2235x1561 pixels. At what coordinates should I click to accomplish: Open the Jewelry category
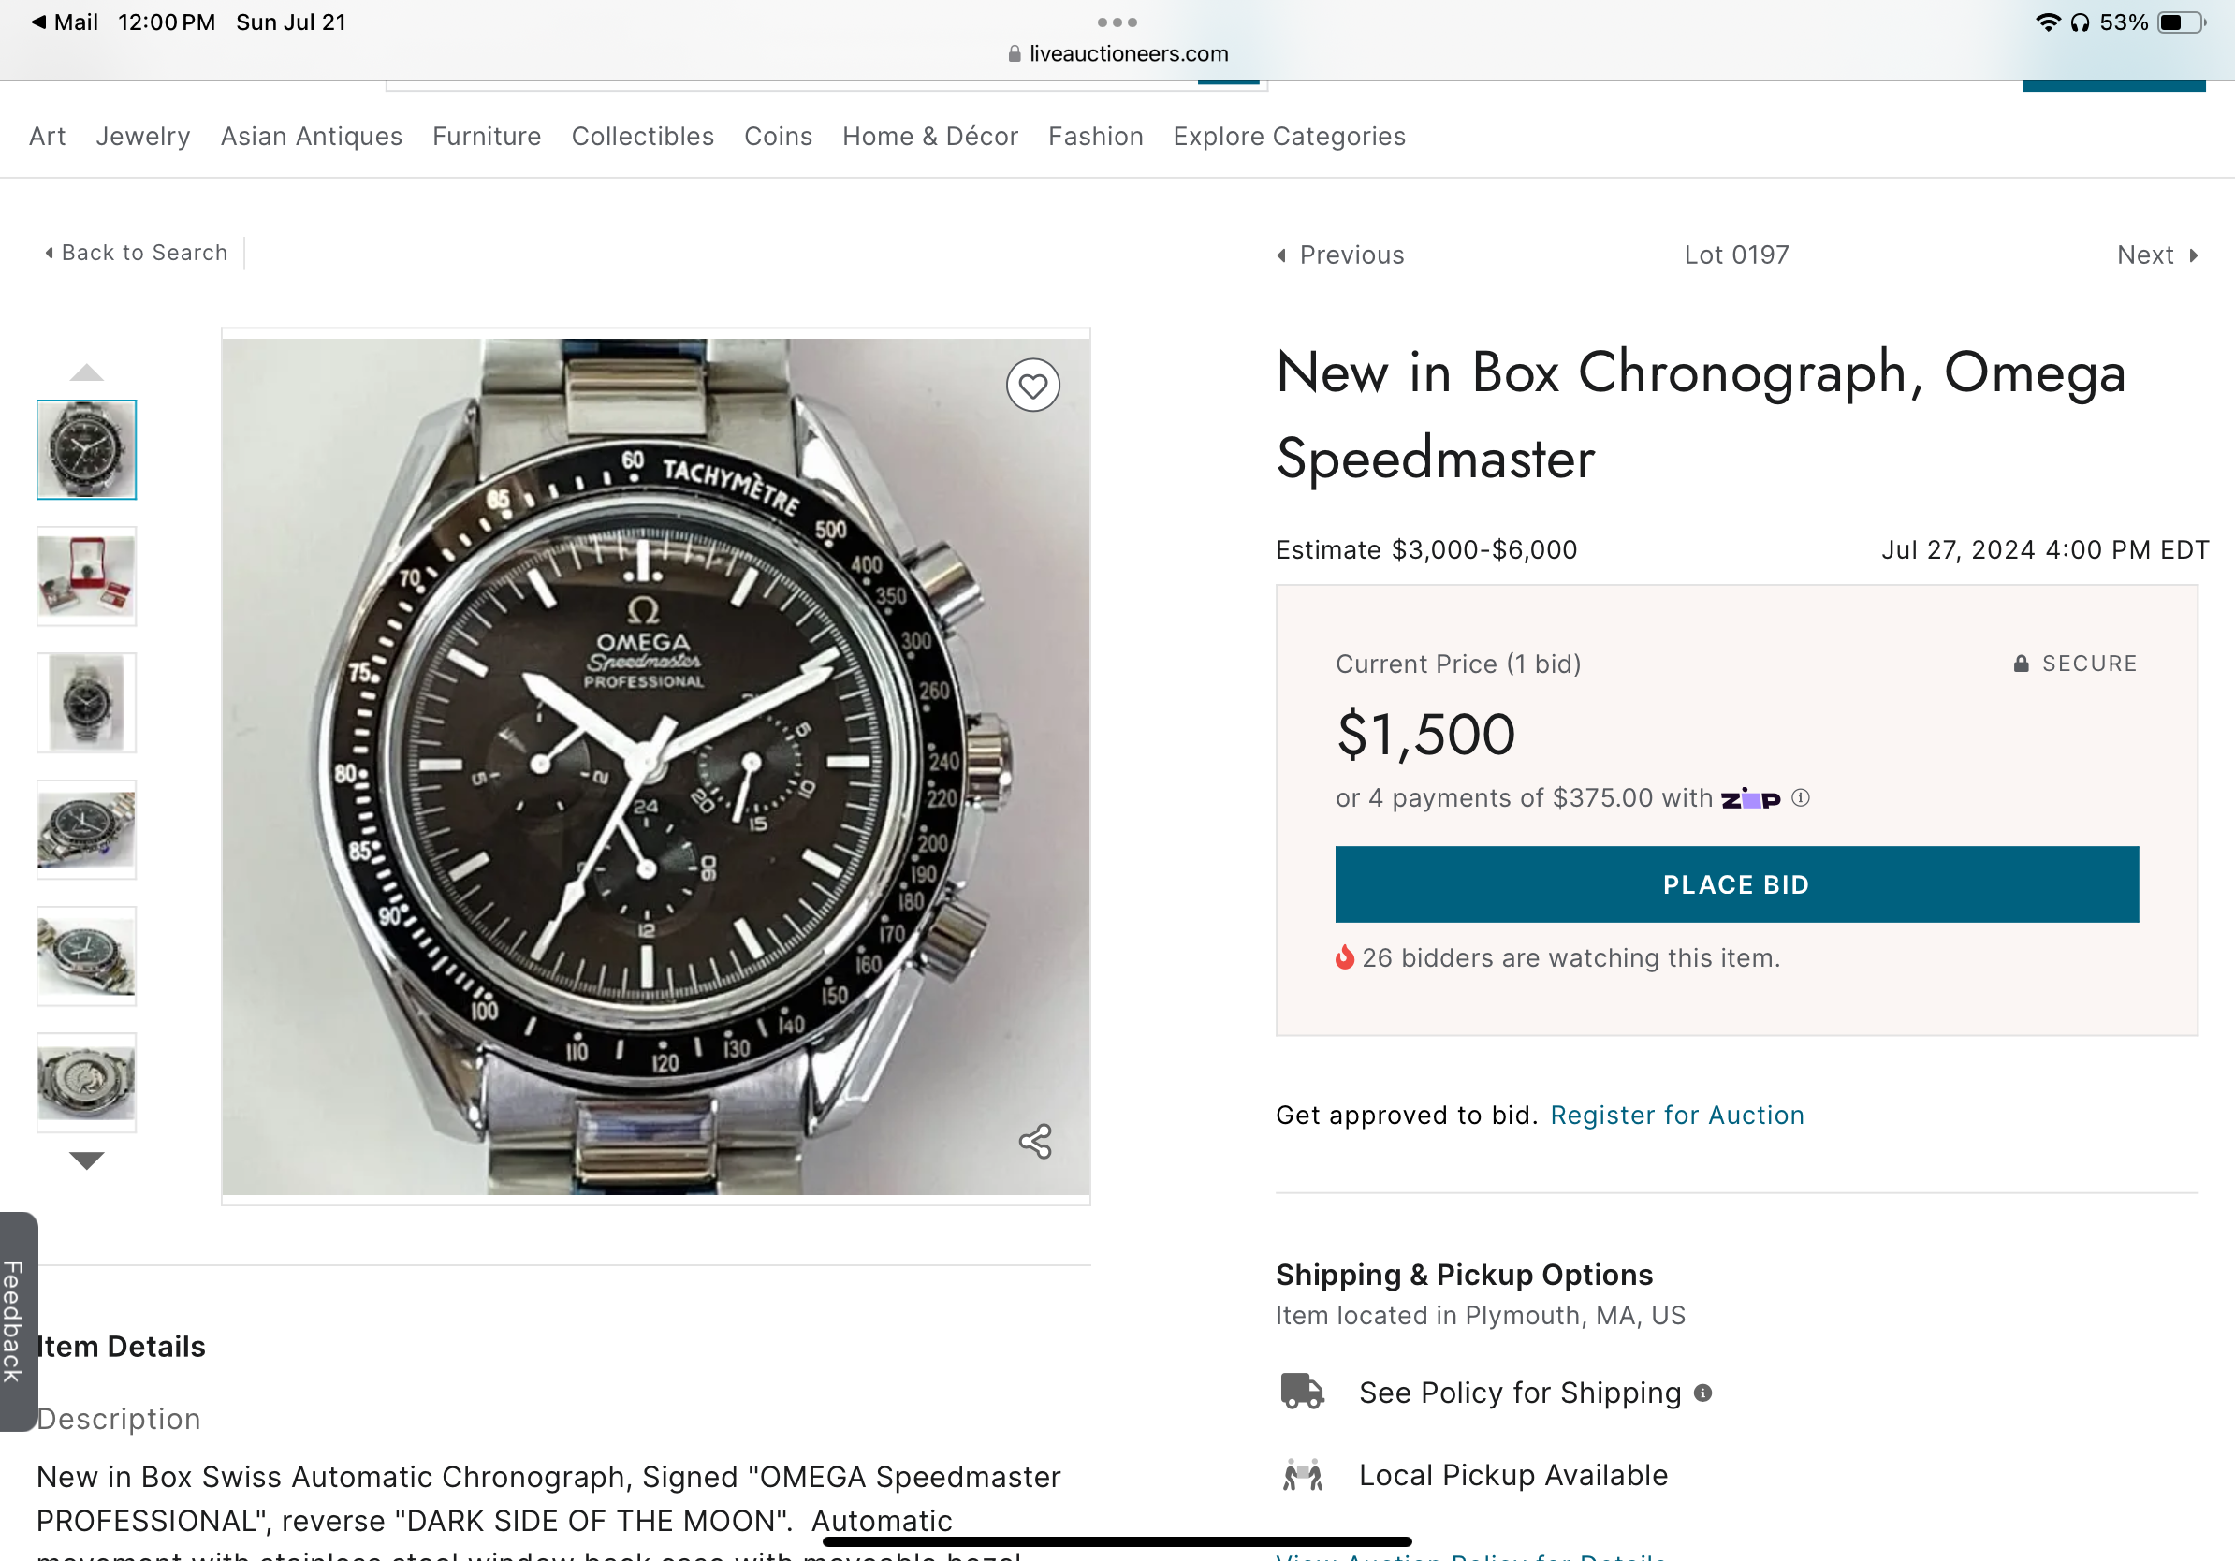[143, 137]
